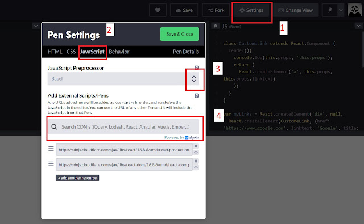
Task: Expand the JS editor dropdown chevron
Action: [359, 26]
